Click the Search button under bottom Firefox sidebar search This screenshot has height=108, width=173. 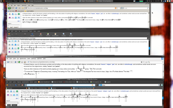pyautogui.click(x=14, y=105)
